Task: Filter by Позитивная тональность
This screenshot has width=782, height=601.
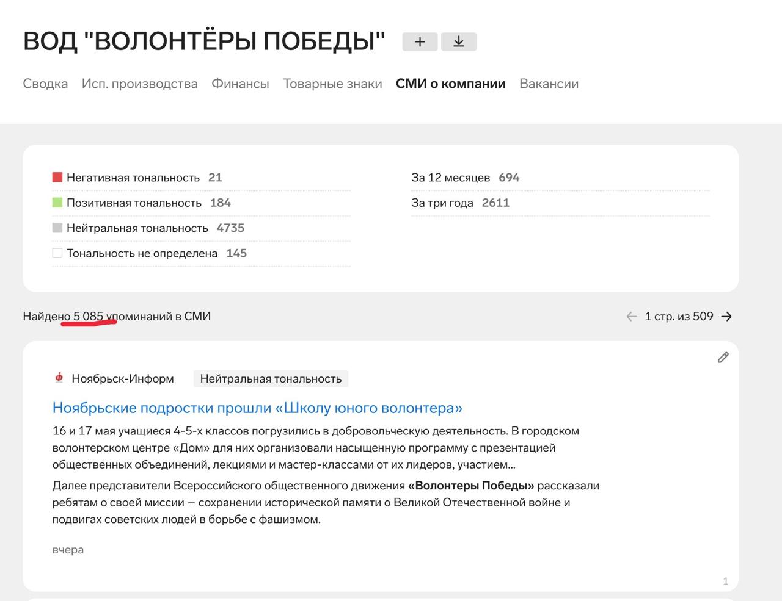Action: [x=134, y=203]
